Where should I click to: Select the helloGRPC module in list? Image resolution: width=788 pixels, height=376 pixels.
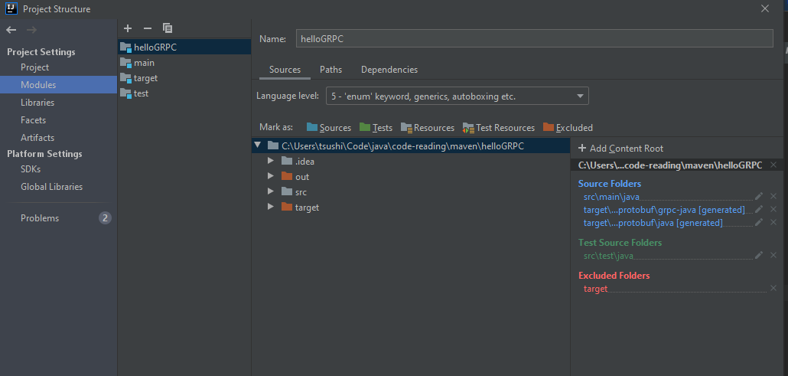click(x=184, y=47)
